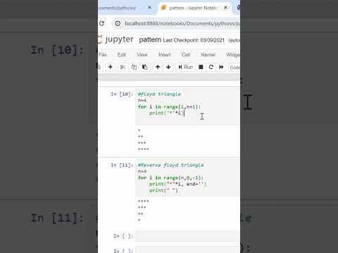Click the site information icon in address bar

point(118,23)
